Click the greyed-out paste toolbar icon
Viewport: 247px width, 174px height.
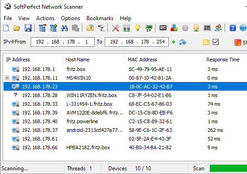[x=75, y=28]
